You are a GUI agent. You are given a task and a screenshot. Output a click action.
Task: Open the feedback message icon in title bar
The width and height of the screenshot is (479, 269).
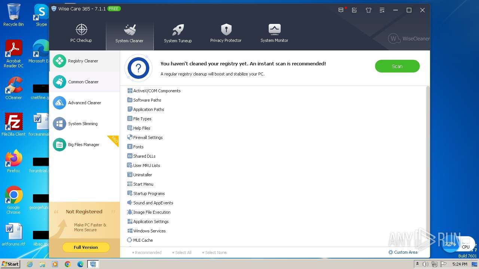tap(341, 10)
